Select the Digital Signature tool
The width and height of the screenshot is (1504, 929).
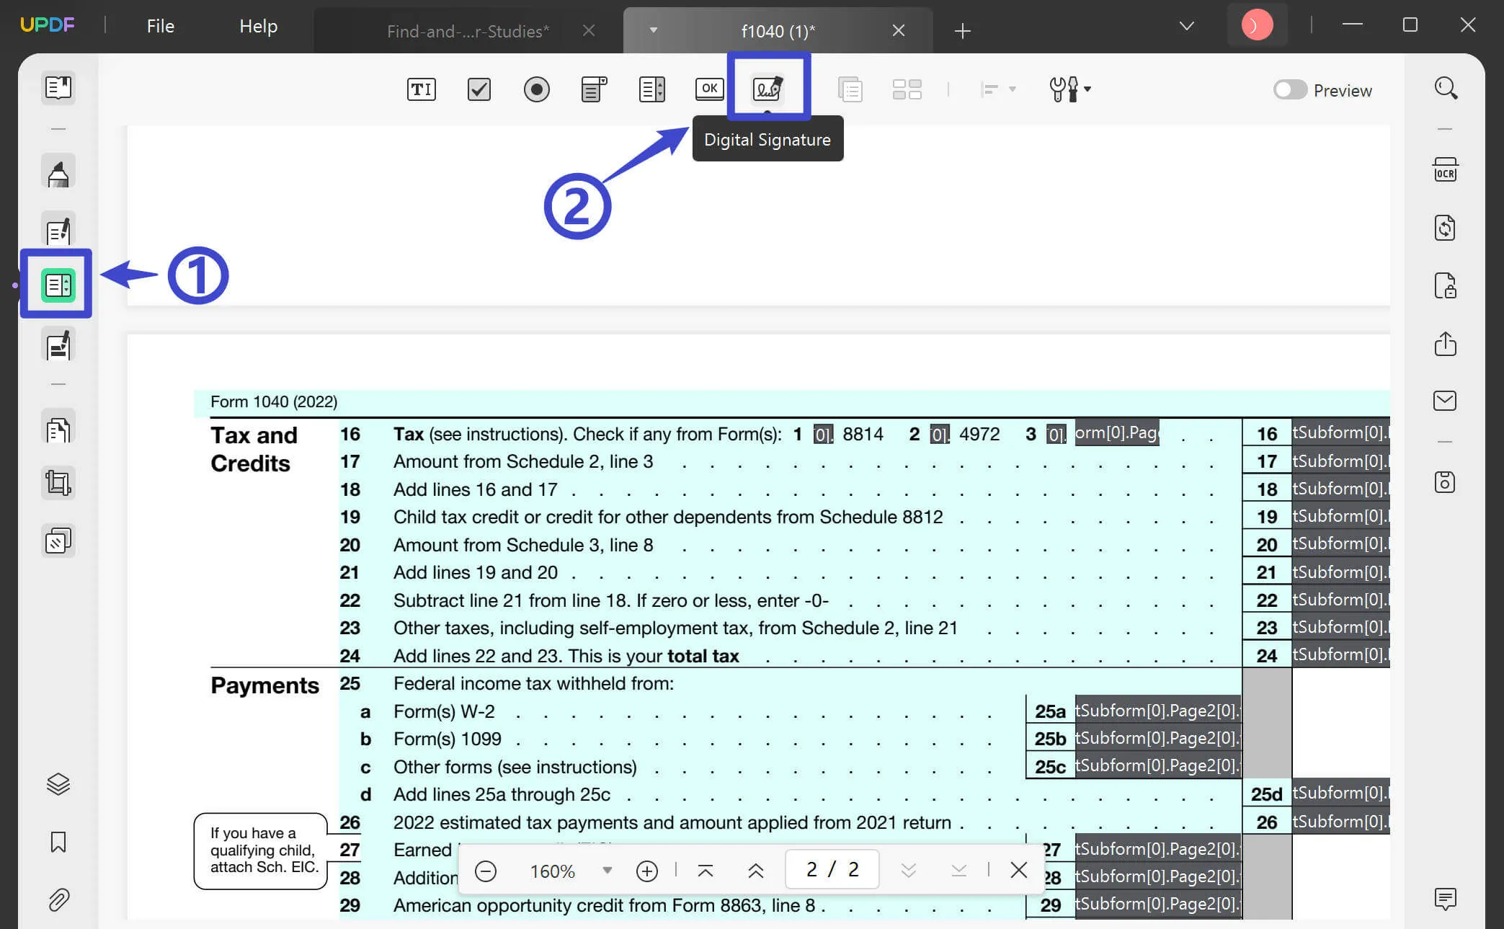pyautogui.click(x=768, y=89)
